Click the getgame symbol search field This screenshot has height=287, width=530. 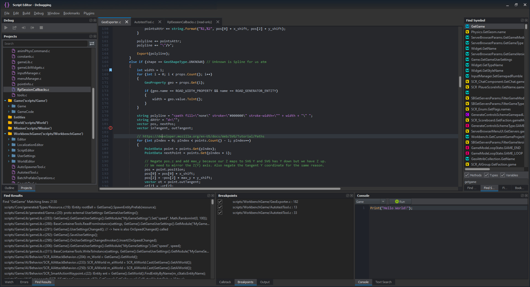494,182
